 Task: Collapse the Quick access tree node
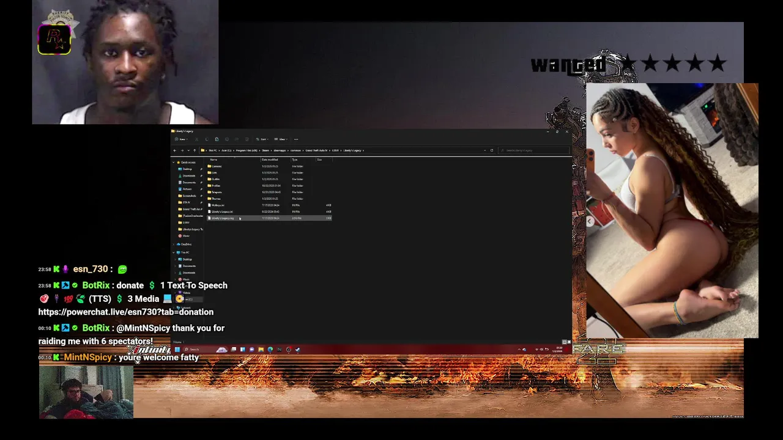point(174,163)
